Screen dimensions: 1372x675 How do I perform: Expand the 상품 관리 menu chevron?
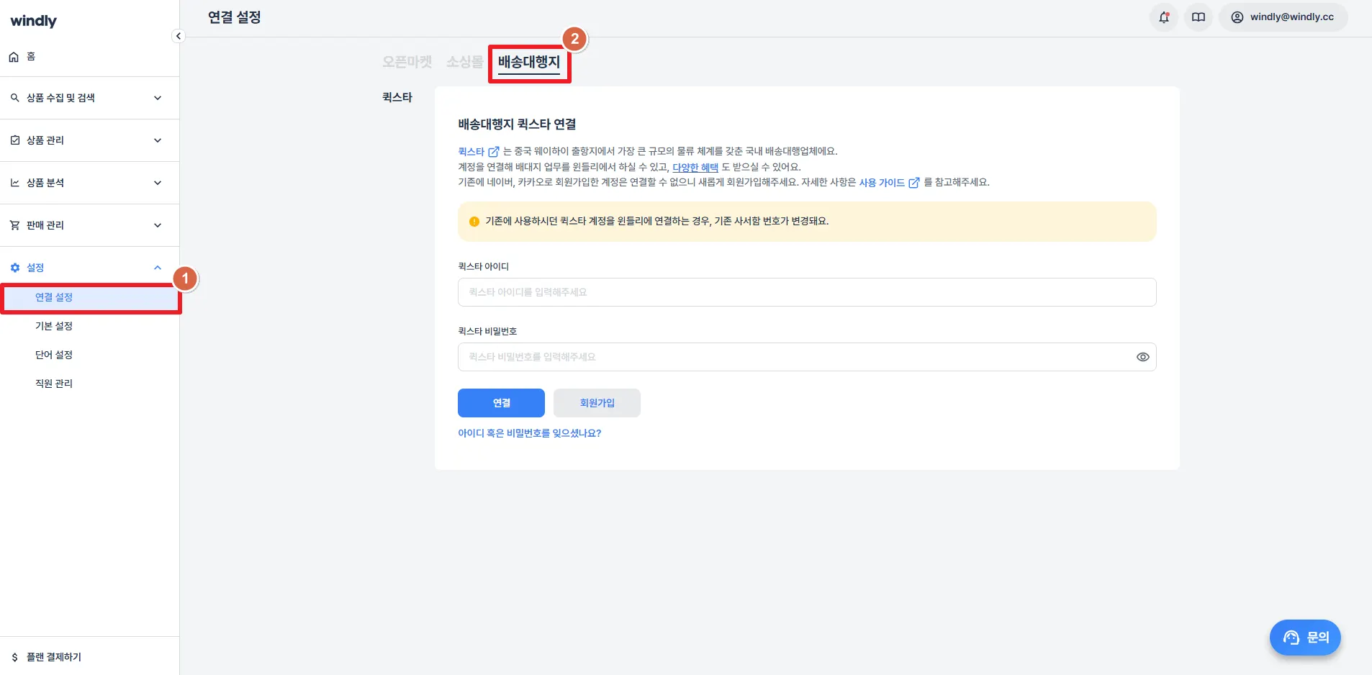(158, 140)
